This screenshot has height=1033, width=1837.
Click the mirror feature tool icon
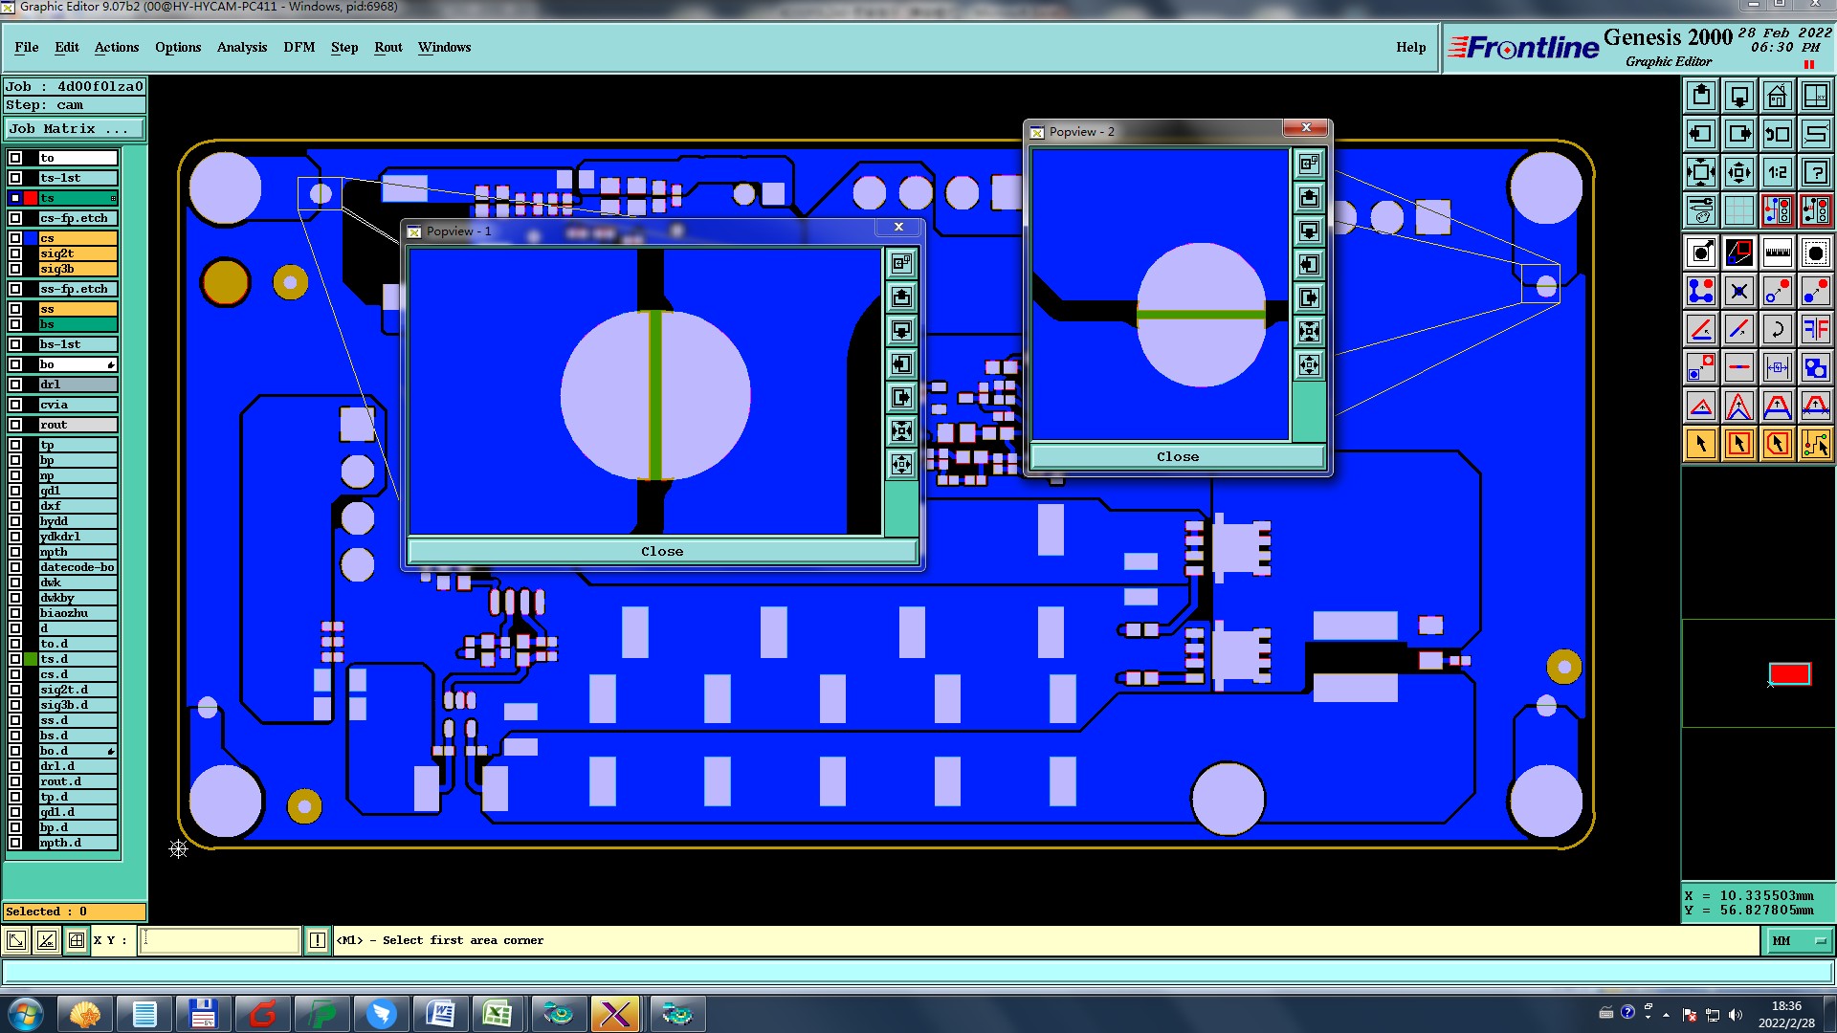[1815, 329]
